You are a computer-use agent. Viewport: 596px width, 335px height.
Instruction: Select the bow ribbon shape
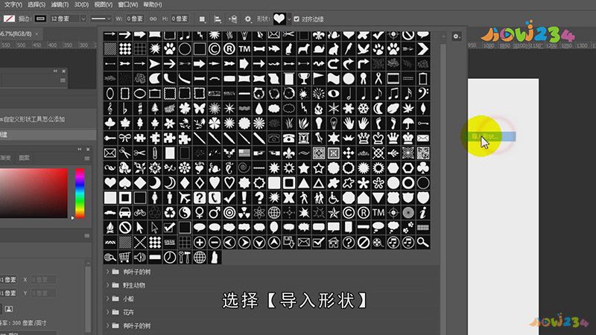[x=125, y=138]
